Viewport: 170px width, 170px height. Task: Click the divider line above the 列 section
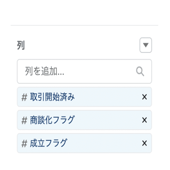point(84,25)
